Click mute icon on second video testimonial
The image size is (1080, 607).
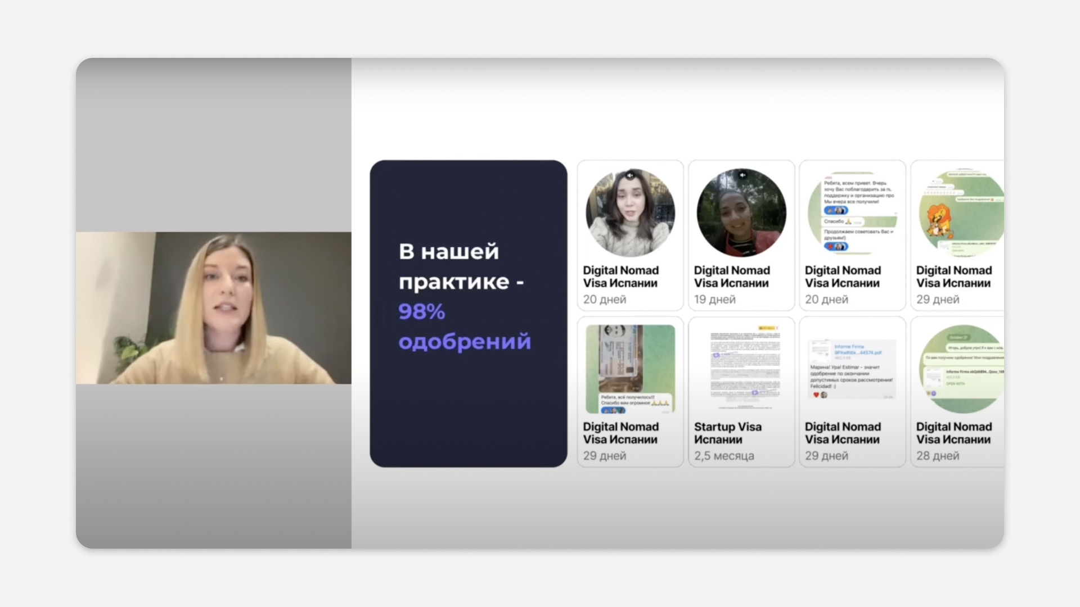(742, 175)
